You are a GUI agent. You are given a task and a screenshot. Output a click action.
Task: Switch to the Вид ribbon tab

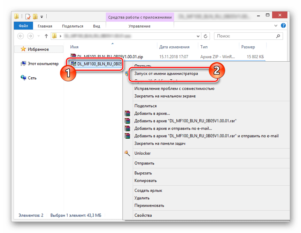[x=97, y=26]
